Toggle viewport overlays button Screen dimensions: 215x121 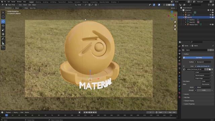click(x=159, y=5)
